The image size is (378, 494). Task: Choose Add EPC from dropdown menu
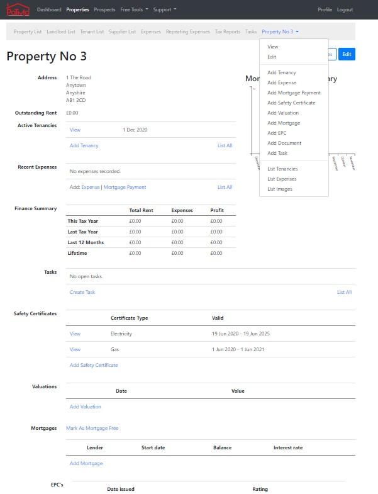277,133
